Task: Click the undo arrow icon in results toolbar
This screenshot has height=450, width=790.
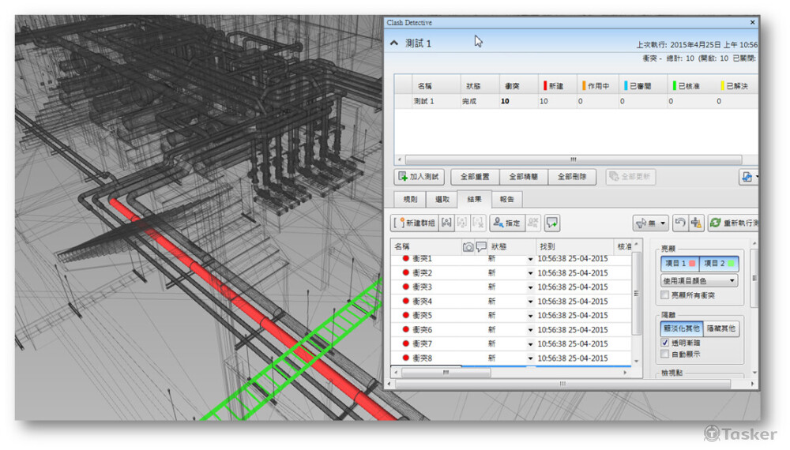Action: pyautogui.click(x=679, y=223)
